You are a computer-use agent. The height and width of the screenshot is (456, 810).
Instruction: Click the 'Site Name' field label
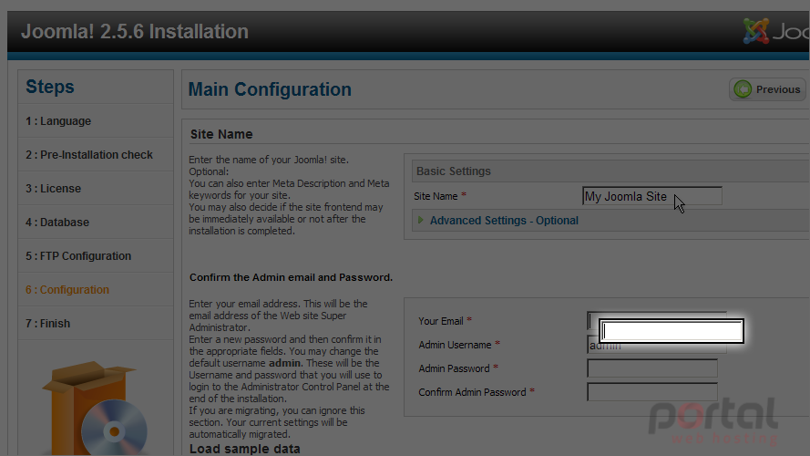point(436,196)
